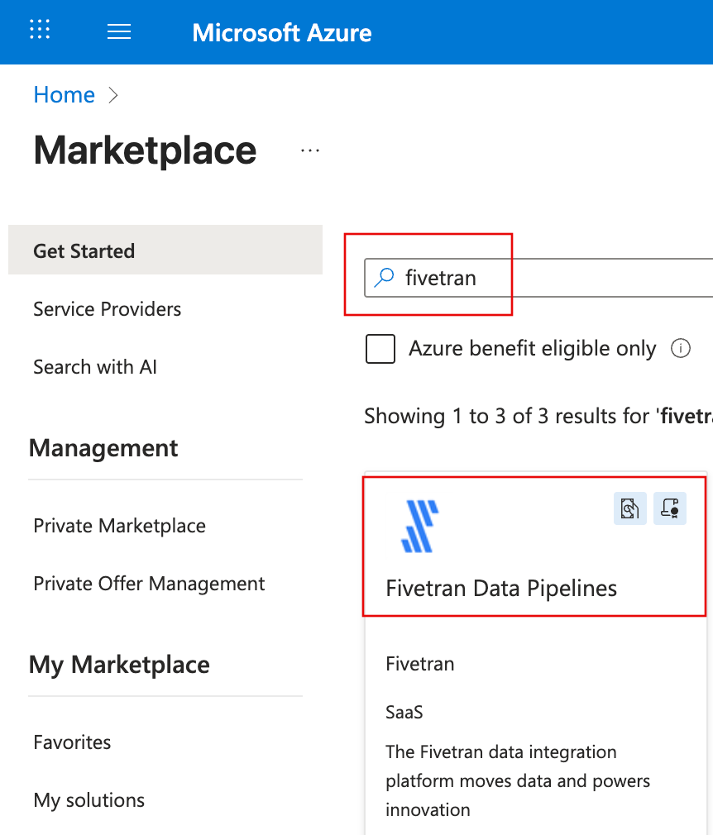The width and height of the screenshot is (713, 835).
Task: Click the pay-as-you-go pricing icon on Fivetran card
Action: tap(629, 508)
